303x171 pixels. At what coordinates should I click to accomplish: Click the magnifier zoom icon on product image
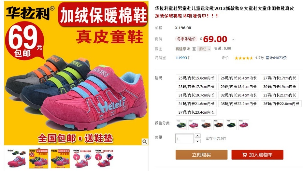pos(145,142)
